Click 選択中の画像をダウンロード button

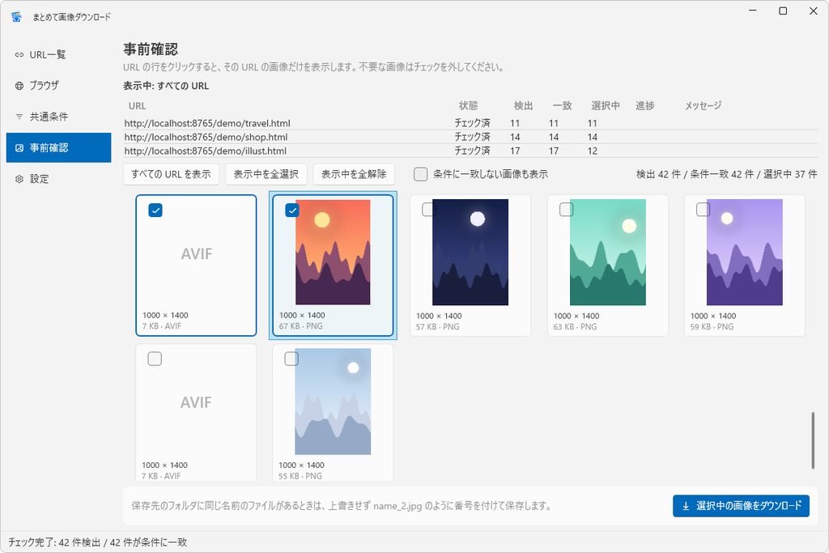point(741,506)
